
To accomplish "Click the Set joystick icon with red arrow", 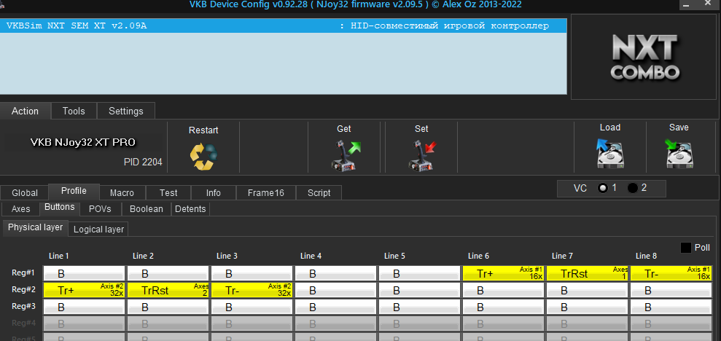I will [x=422, y=155].
